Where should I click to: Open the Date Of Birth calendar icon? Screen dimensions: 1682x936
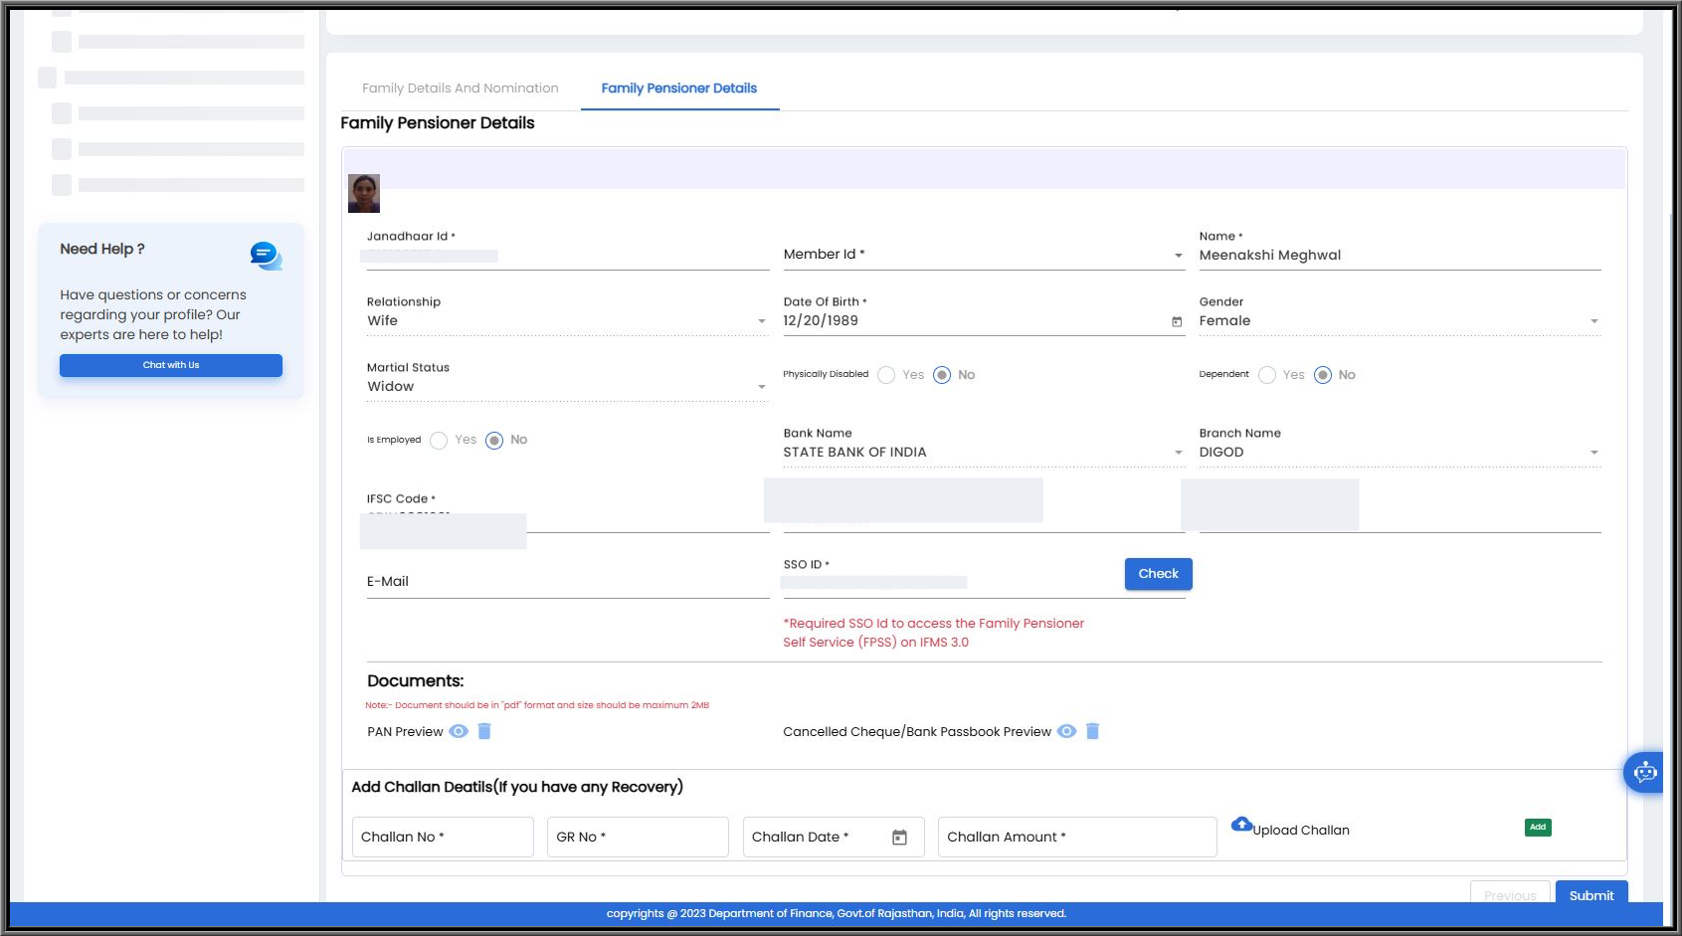tap(1177, 321)
